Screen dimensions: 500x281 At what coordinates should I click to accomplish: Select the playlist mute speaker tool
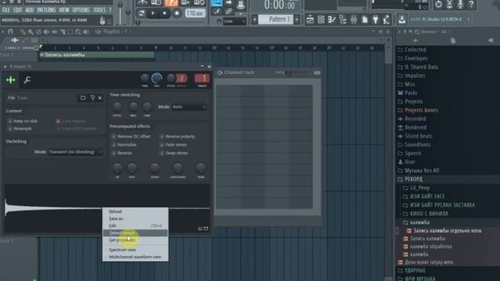coord(47,31)
